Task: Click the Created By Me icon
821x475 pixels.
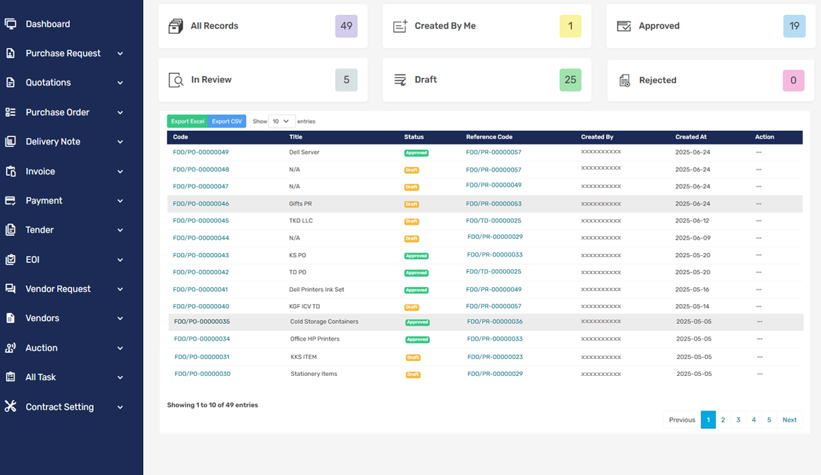Action: (400, 26)
